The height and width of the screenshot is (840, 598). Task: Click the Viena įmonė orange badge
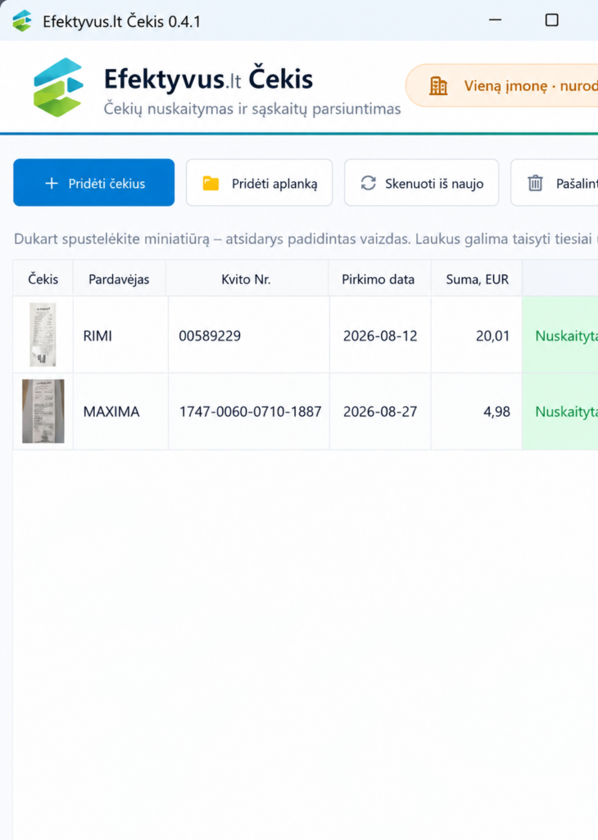tap(501, 85)
